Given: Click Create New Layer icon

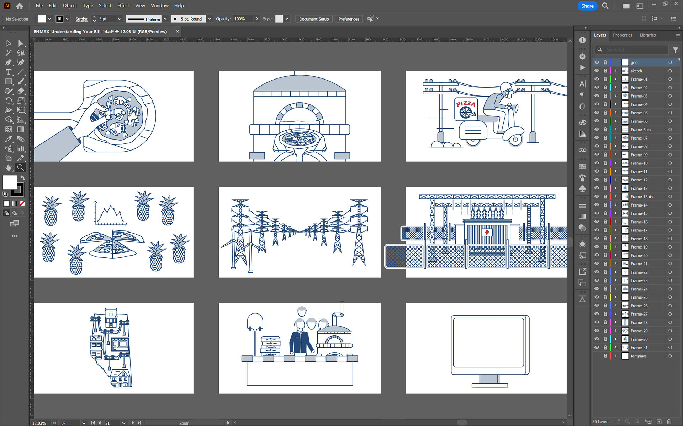Looking at the screenshot, I should [659, 421].
